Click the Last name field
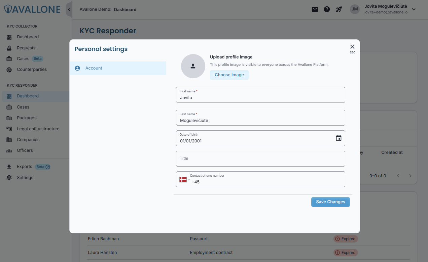This screenshot has width=428, height=262. pyautogui.click(x=260, y=118)
